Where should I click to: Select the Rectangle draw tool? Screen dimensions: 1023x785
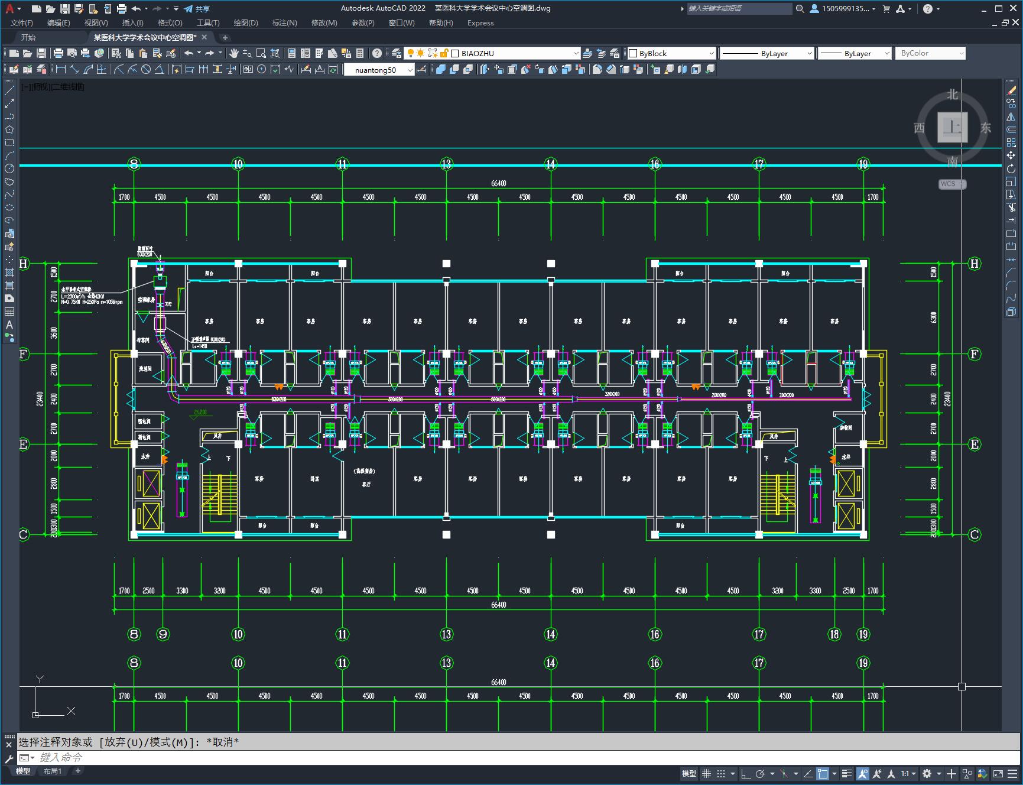coord(9,142)
